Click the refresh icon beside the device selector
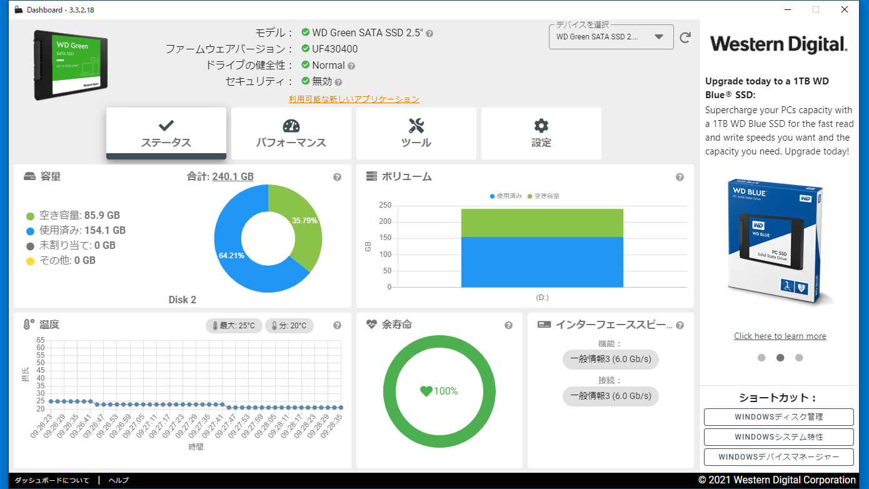This screenshot has width=869, height=489. pos(685,38)
